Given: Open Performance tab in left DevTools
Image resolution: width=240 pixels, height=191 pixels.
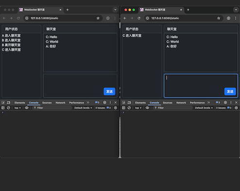Looking at the screenshot, I should [x=76, y=103].
